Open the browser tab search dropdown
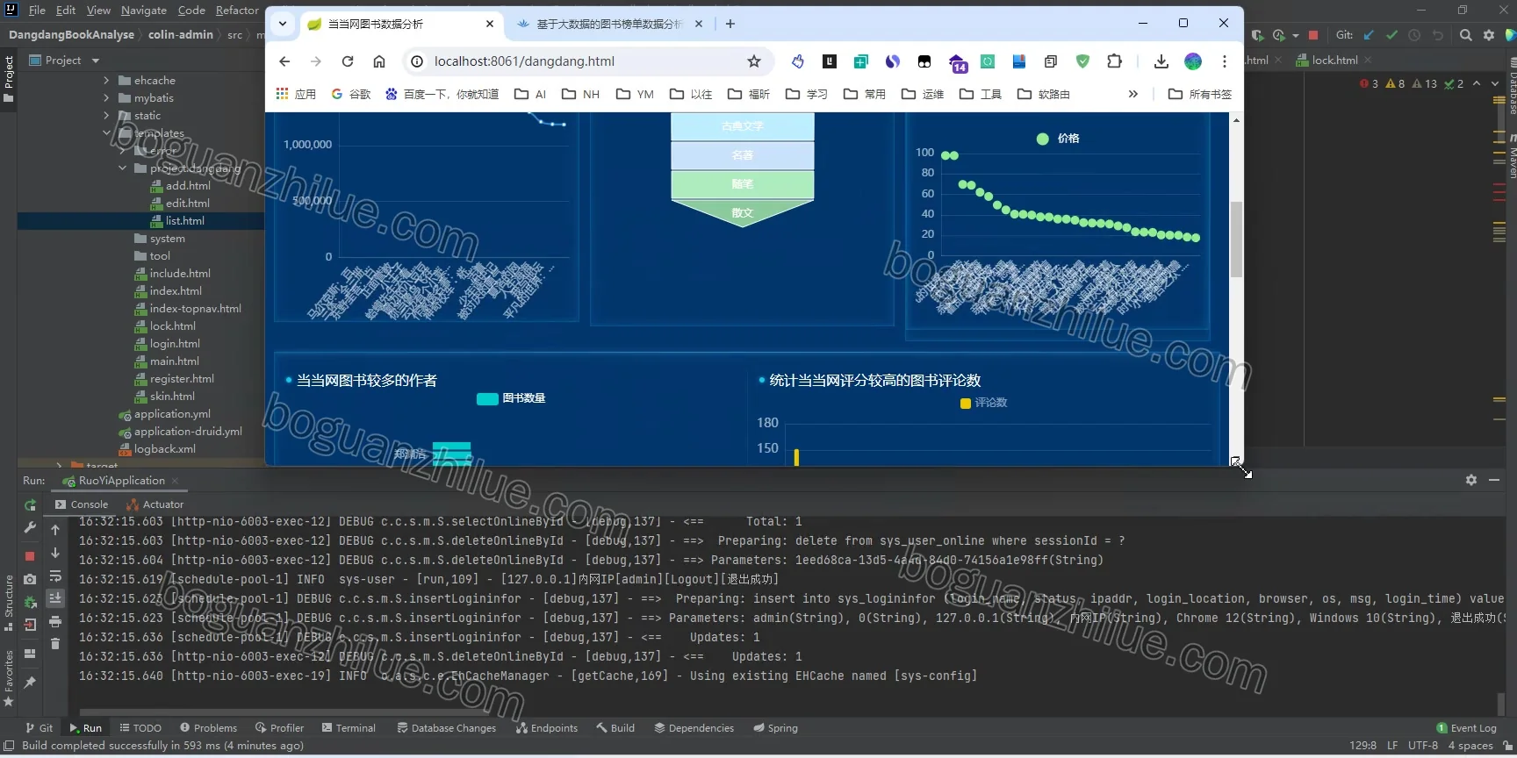Screen dimensions: 1517x758 point(283,24)
